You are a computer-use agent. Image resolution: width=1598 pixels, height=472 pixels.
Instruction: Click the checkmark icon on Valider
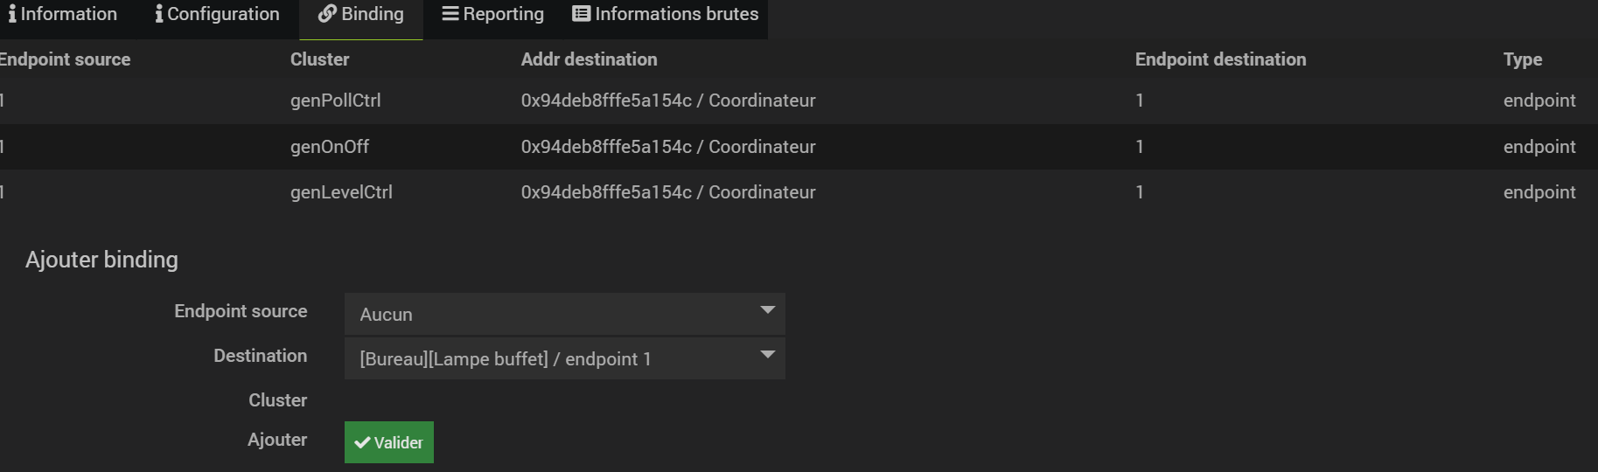(362, 443)
